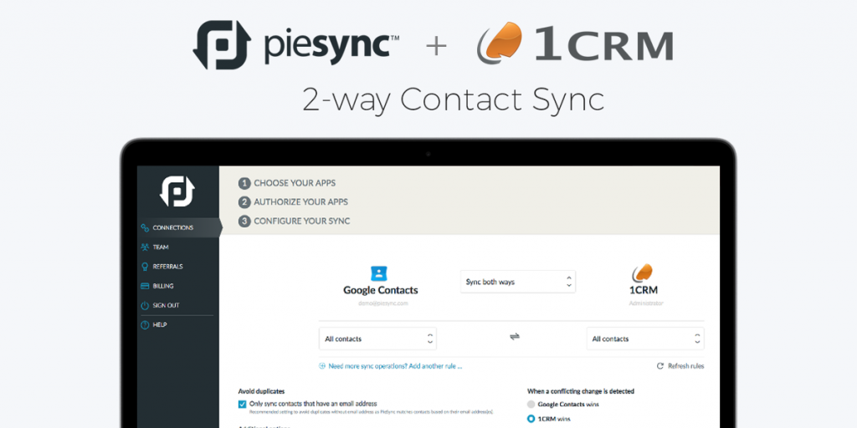857x428 pixels.
Task: Click the Help question mark icon
Action: pos(145,325)
